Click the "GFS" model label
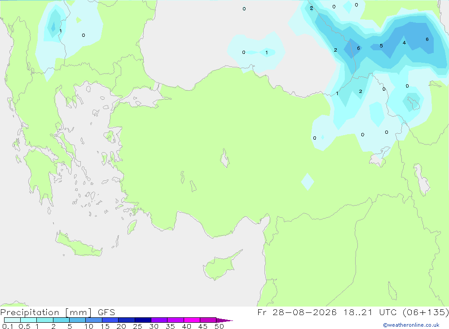This screenshot has height=329, width=449. [106, 312]
